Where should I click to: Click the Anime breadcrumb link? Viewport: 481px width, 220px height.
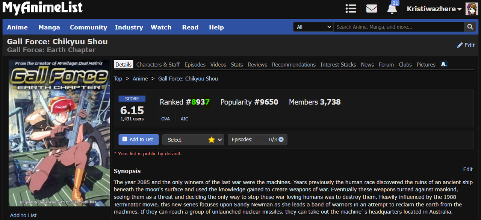point(140,78)
